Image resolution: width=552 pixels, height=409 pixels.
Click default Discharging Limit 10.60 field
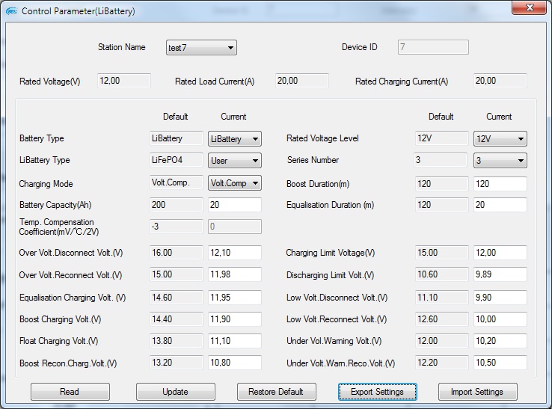point(442,274)
